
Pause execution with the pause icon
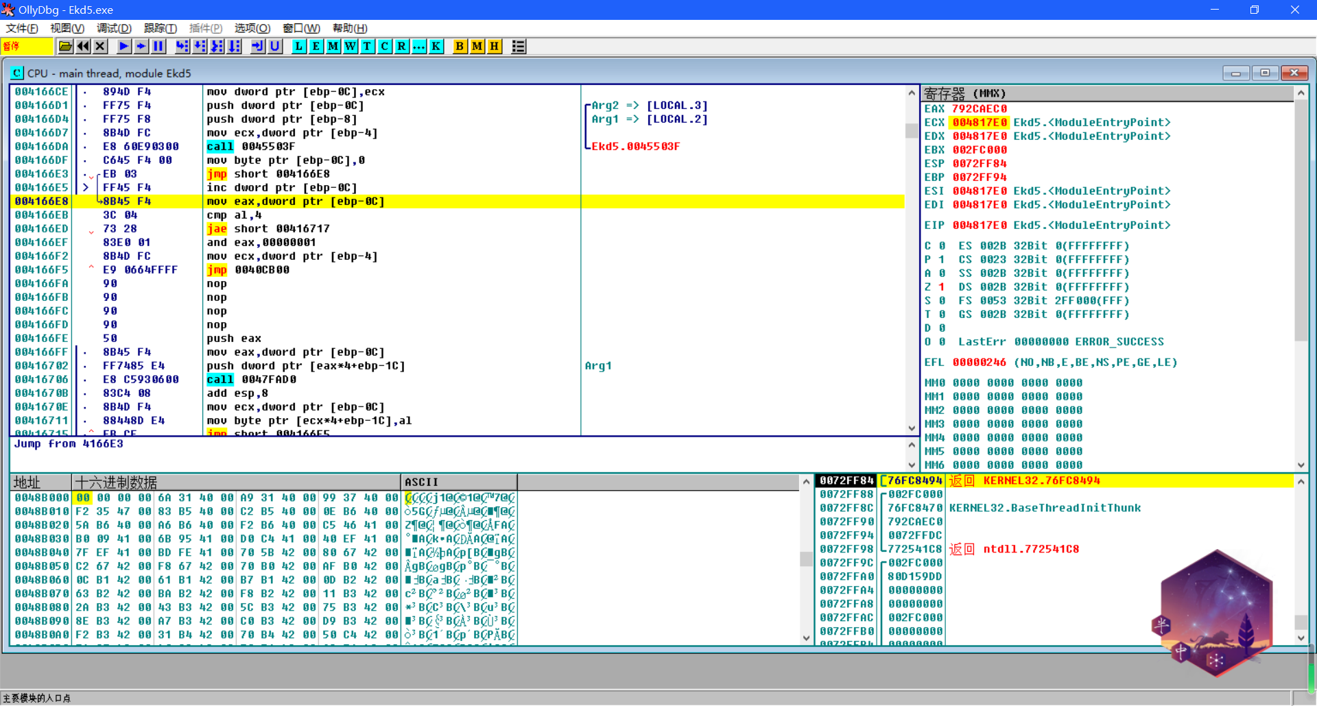pos(158,47)
